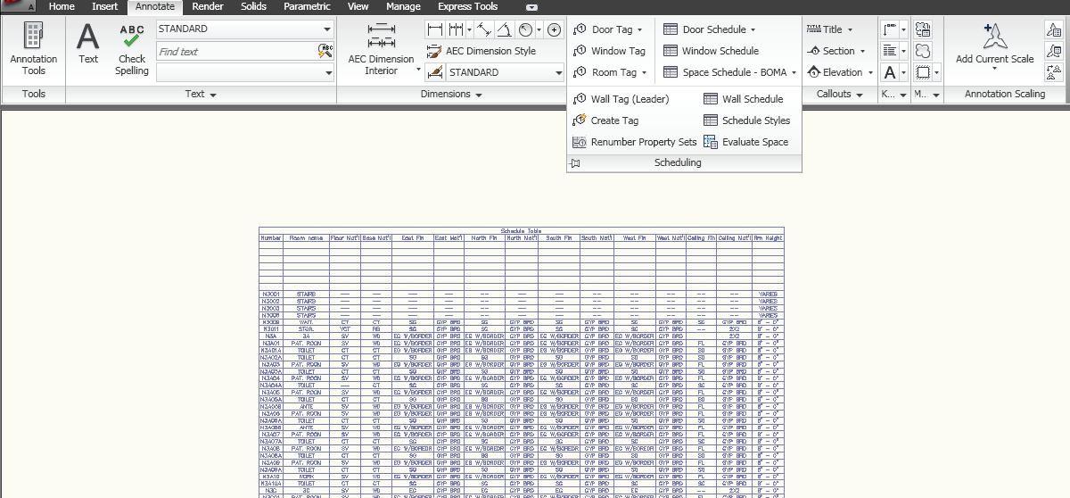This screenshot has width=1070, height=498.
Task: Open the Door Tag dropdown
Action: (x=640, y=29)
